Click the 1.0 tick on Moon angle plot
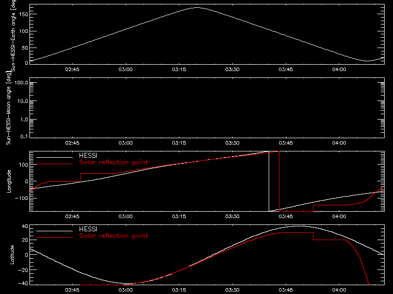This screenshot has width=393, height=294. [24, 120]
